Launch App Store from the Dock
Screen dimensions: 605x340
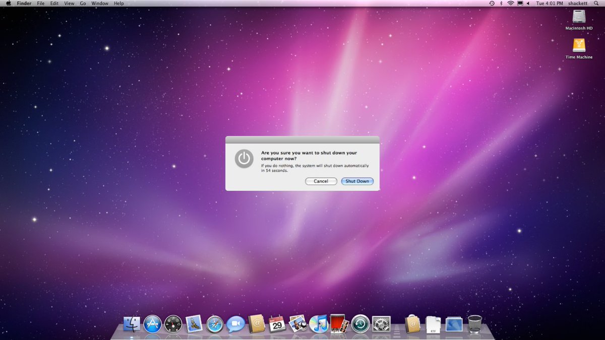(x=152, y=324)
